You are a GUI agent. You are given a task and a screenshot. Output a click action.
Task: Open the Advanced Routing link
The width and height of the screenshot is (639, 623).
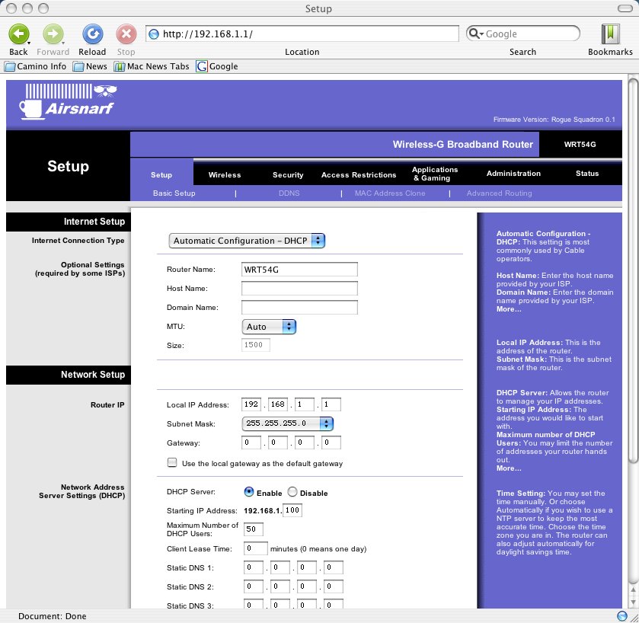pos(499,193)
